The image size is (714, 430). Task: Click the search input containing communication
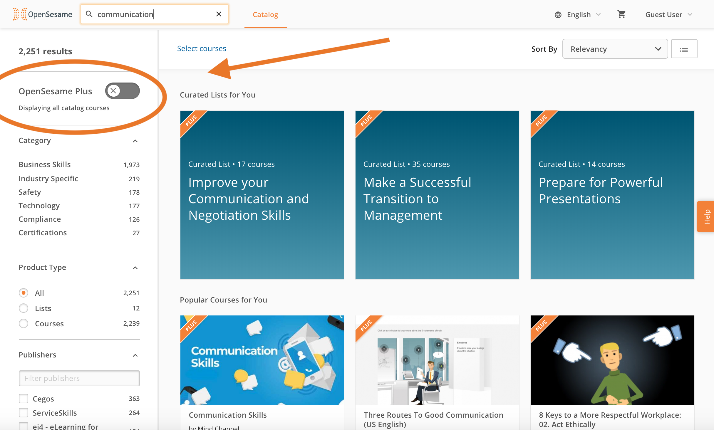pyautogui.click(x=154, y=14)
